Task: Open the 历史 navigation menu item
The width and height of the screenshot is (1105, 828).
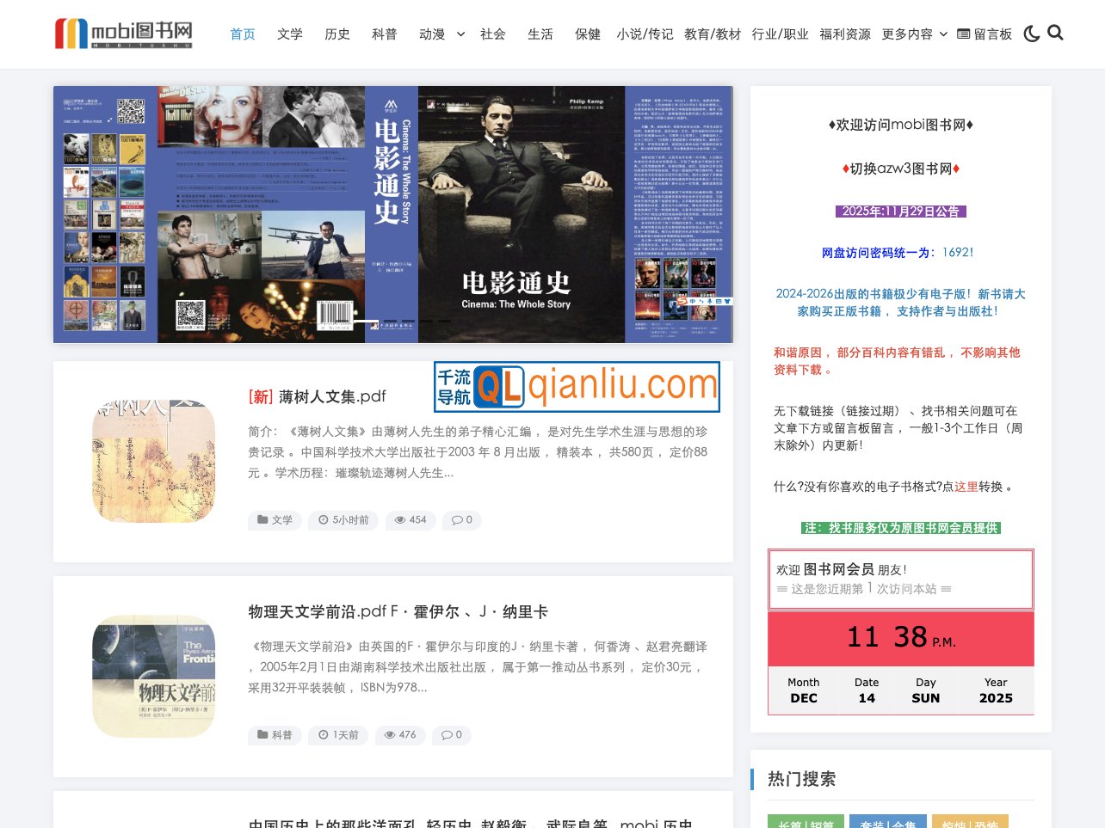Action: [x=336, y=34]
